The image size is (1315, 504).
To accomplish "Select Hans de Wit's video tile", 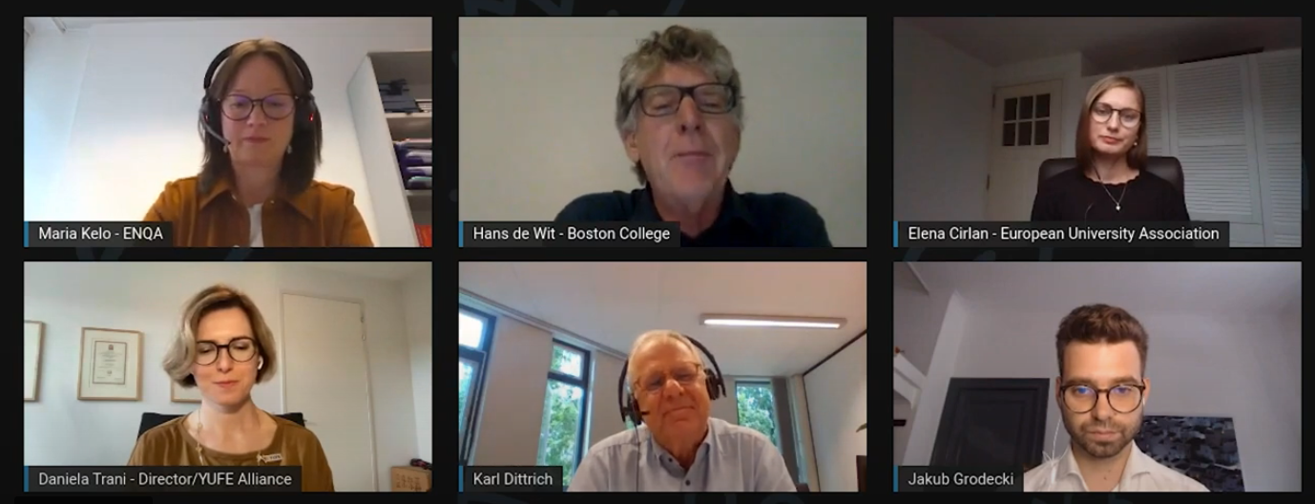I will pos(662,132).
